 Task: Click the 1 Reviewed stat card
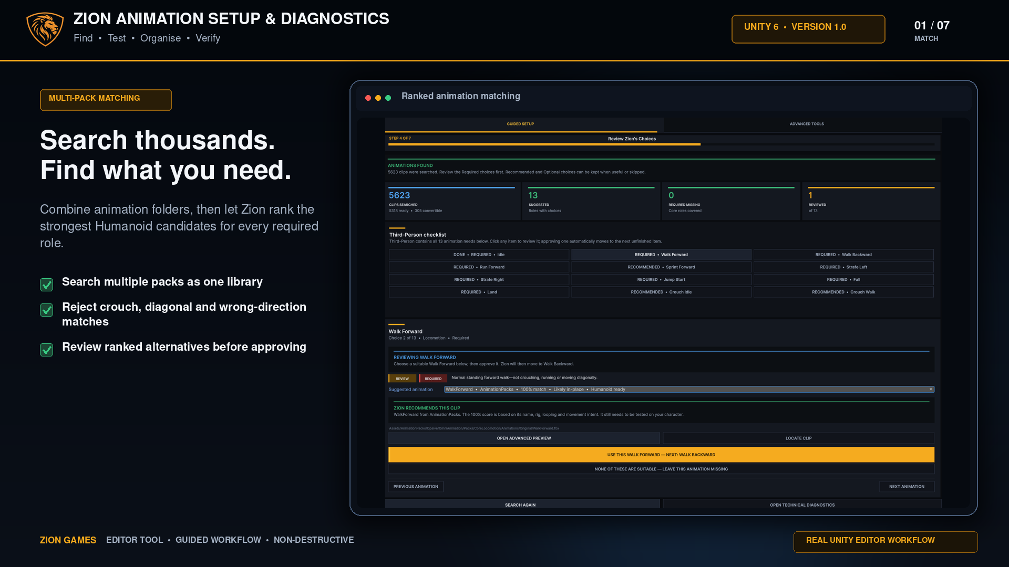pos(872,202)
